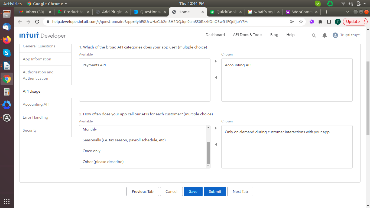
Task: Open Chrome tab search dropdown arrow
Action: [x=348, y=12]
